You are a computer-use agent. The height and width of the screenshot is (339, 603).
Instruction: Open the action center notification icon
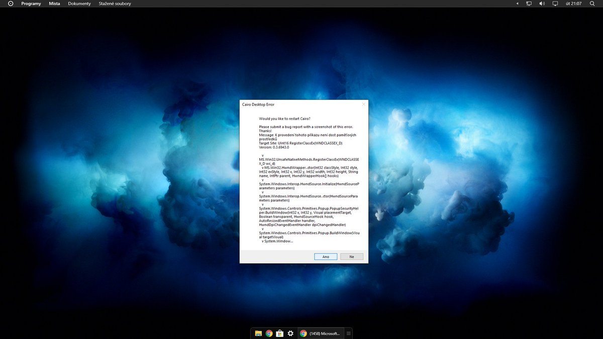coord(555,4)
